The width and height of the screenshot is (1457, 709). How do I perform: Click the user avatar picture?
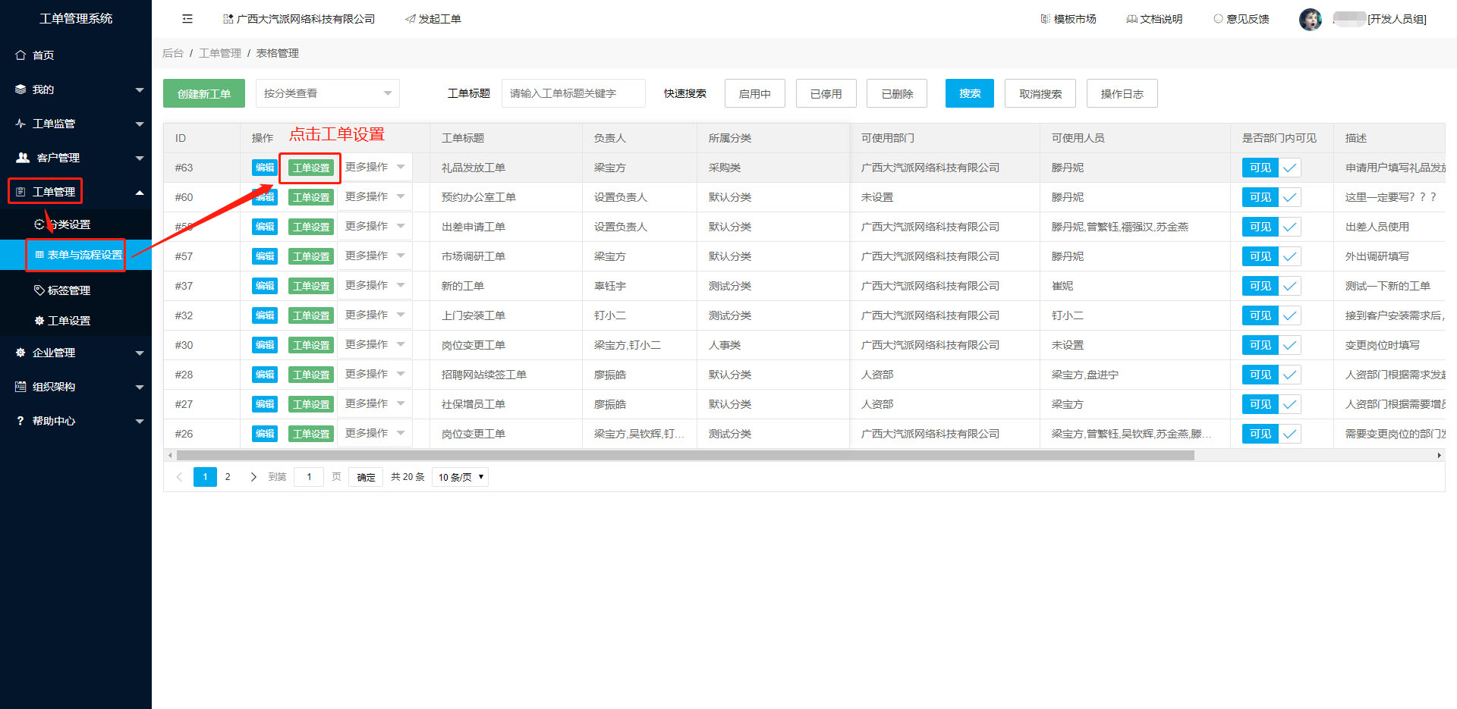[x=1311, y=19]
